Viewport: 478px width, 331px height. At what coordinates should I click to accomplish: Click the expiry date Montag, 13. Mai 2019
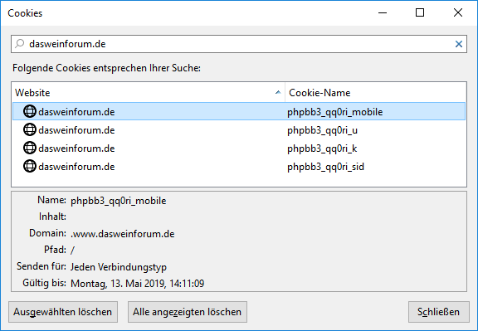(138, 284)
